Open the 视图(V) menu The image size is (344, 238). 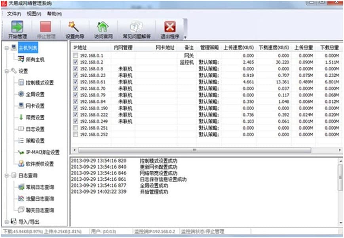(34, 14)
